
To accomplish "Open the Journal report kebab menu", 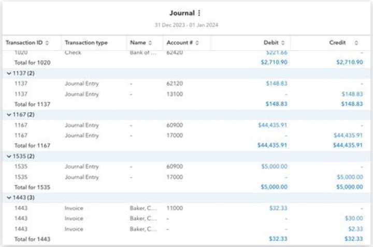I will tap(199, 13).
